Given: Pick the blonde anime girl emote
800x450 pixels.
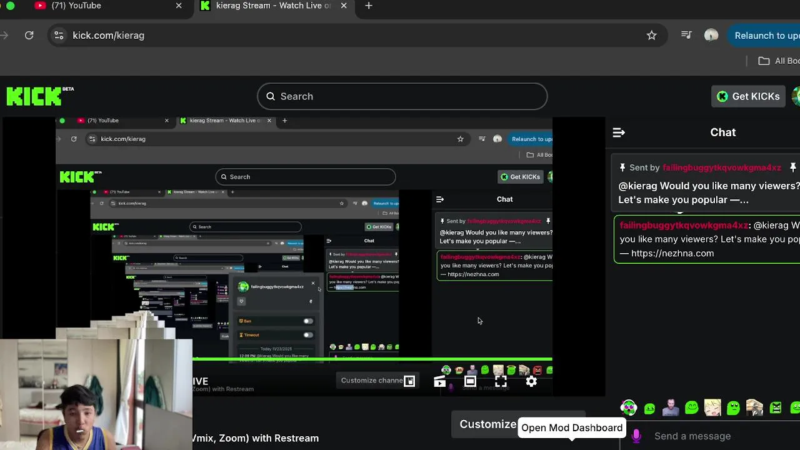Looking at the screenshot, I should pos(712,408).
